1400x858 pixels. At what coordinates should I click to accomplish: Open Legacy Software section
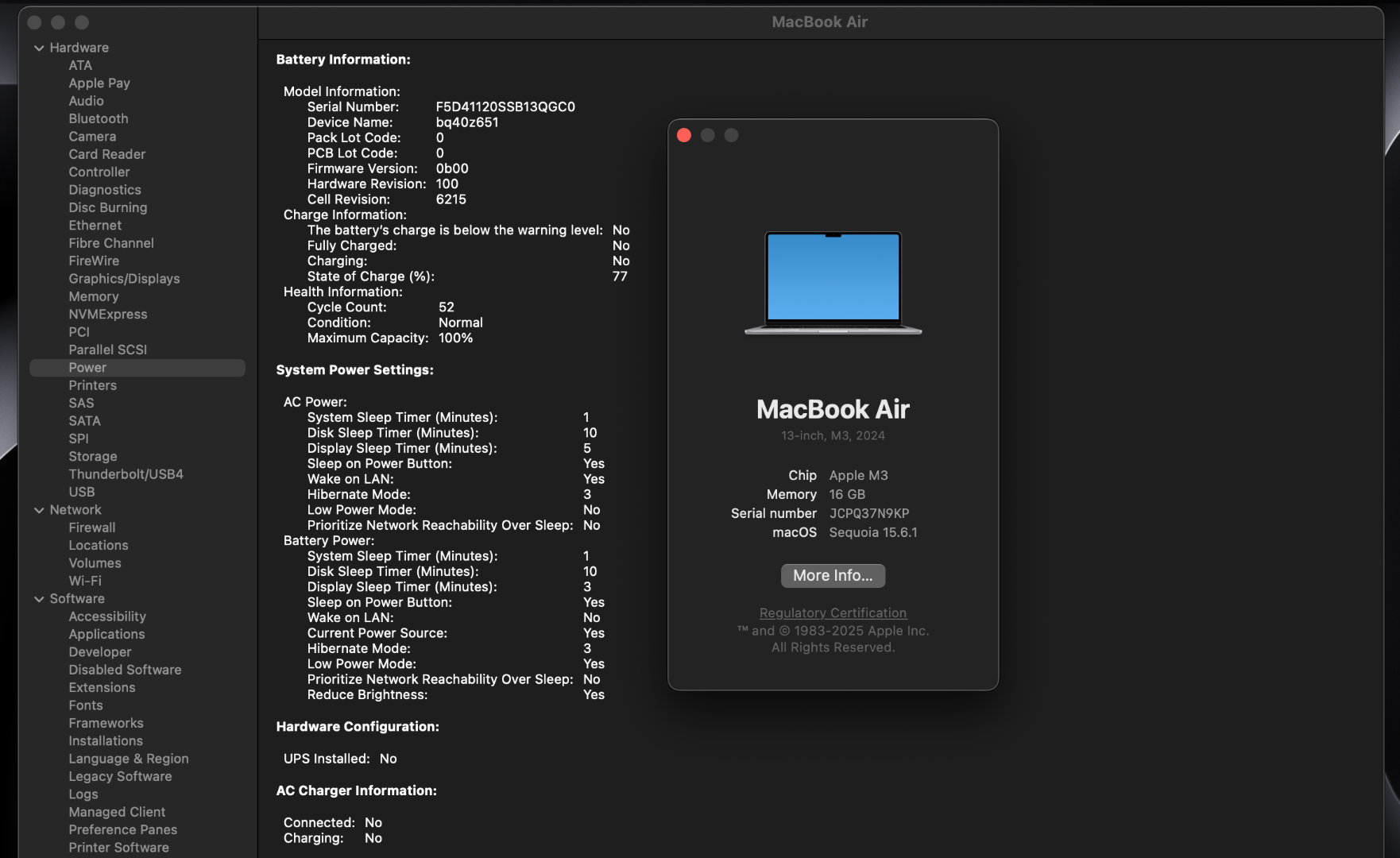120,776
